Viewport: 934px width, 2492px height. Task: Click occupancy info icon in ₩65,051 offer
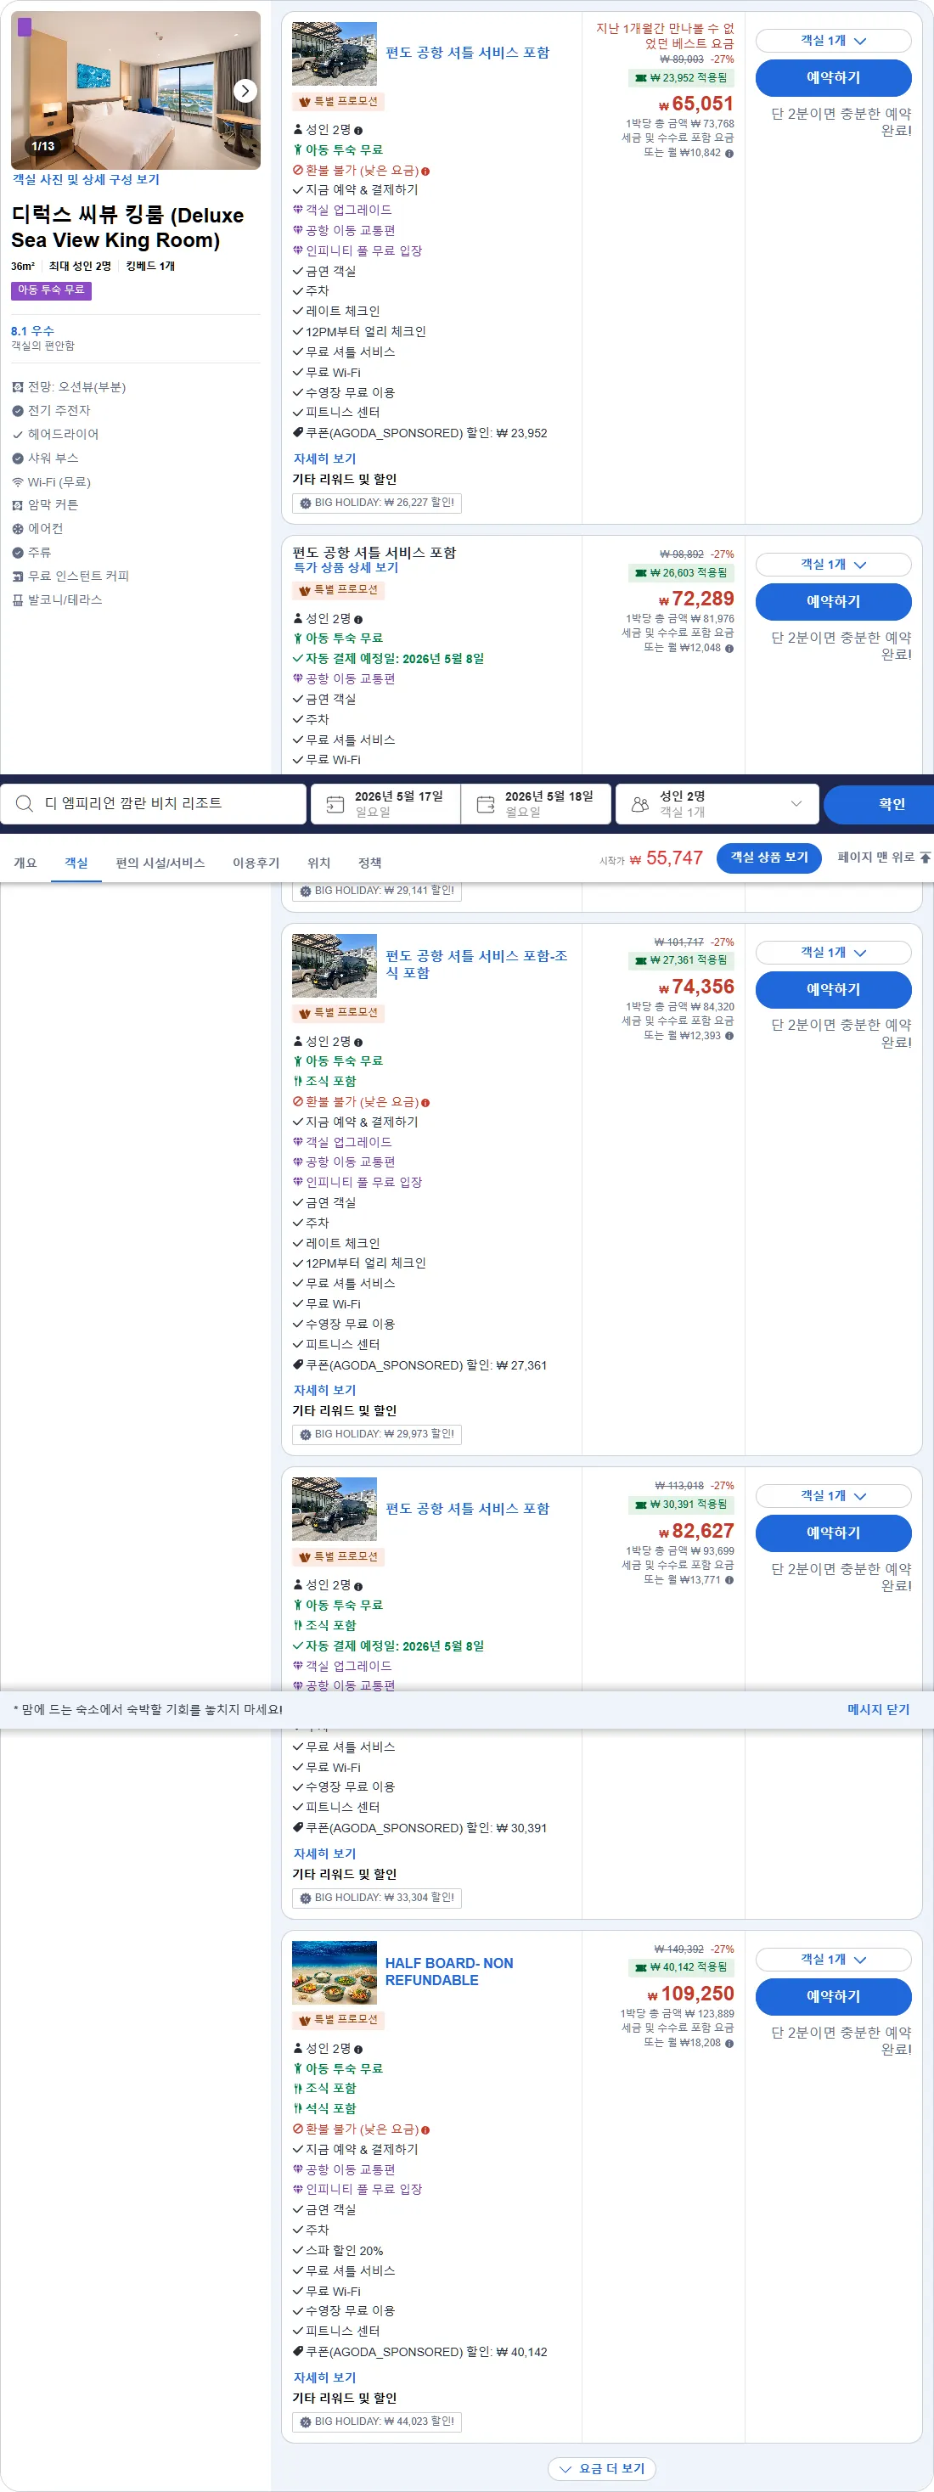[x=358, y=131]
